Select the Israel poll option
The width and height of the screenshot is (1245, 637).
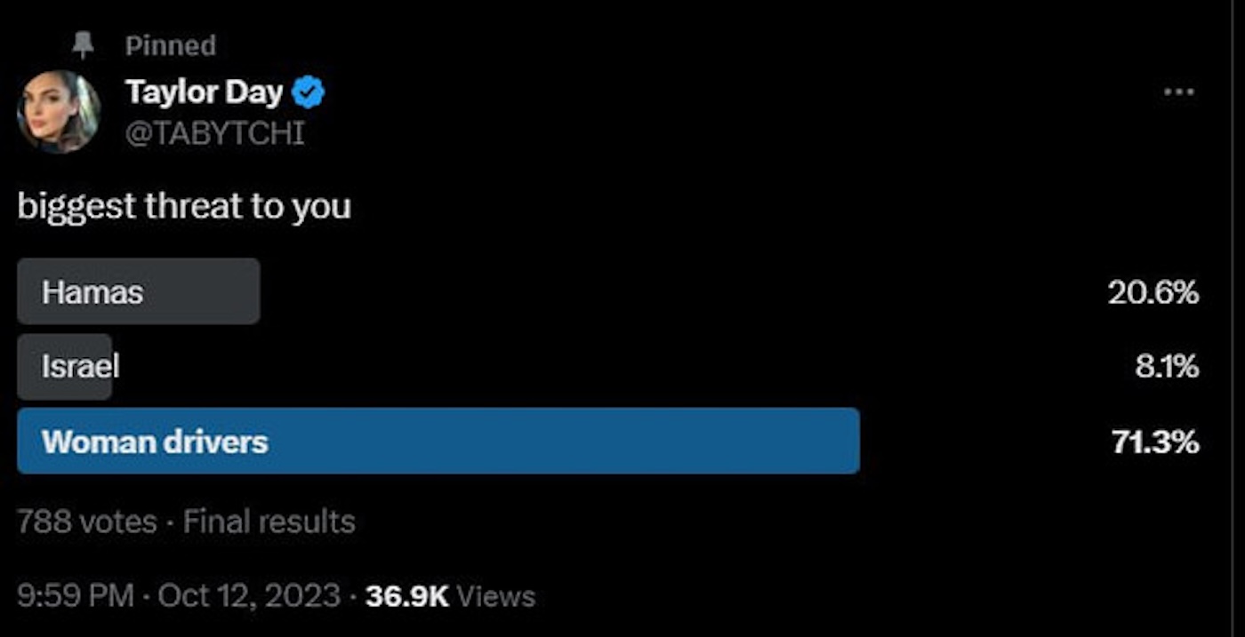pos(79,366)
